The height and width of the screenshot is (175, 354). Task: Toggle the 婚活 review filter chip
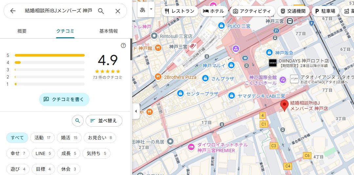coord(69,138)
